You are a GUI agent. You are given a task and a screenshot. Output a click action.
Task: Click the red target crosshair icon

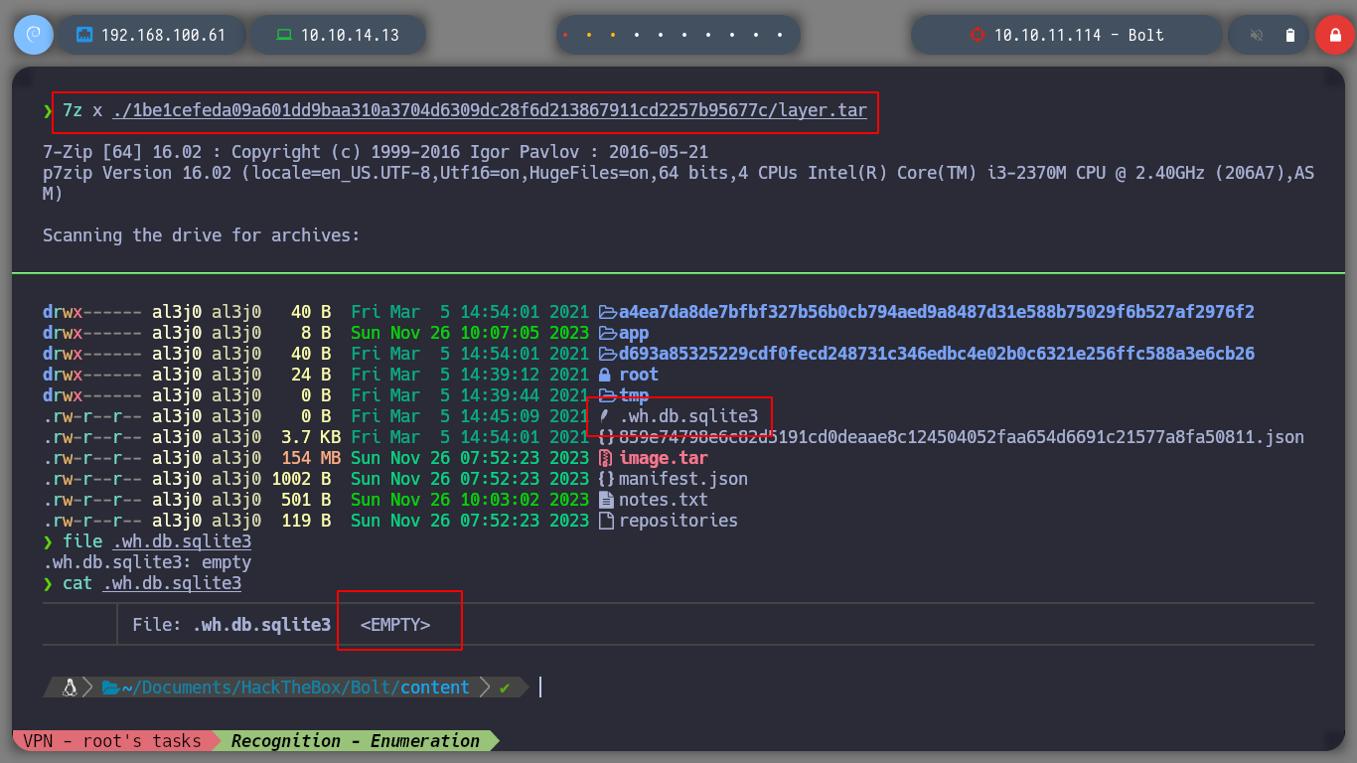977,35
